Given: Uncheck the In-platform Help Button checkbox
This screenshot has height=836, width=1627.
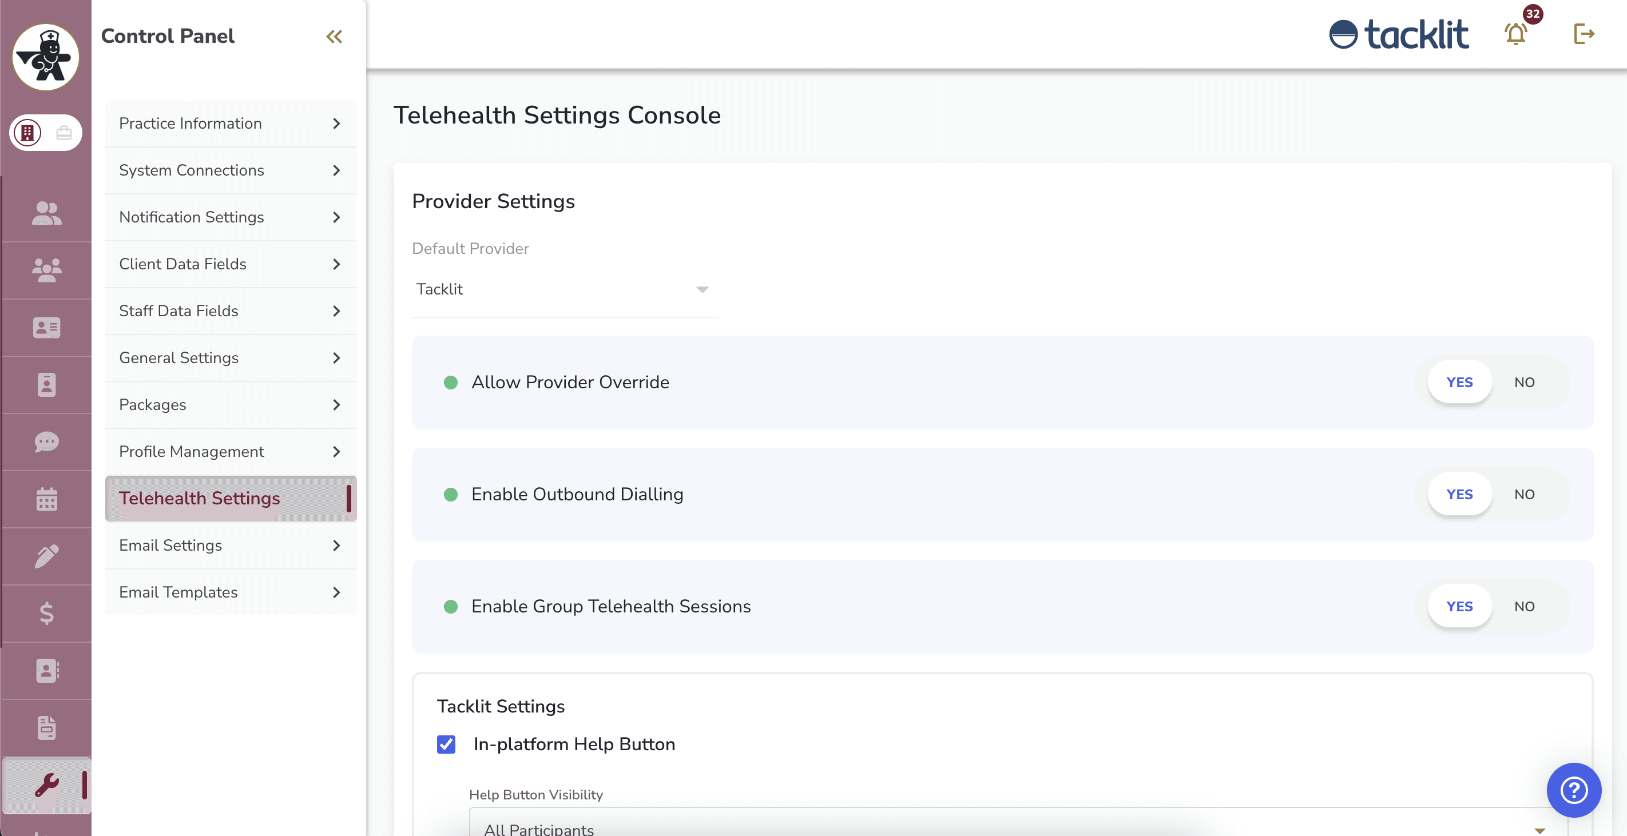Looking at the screenshot, I should coord(446,745).
